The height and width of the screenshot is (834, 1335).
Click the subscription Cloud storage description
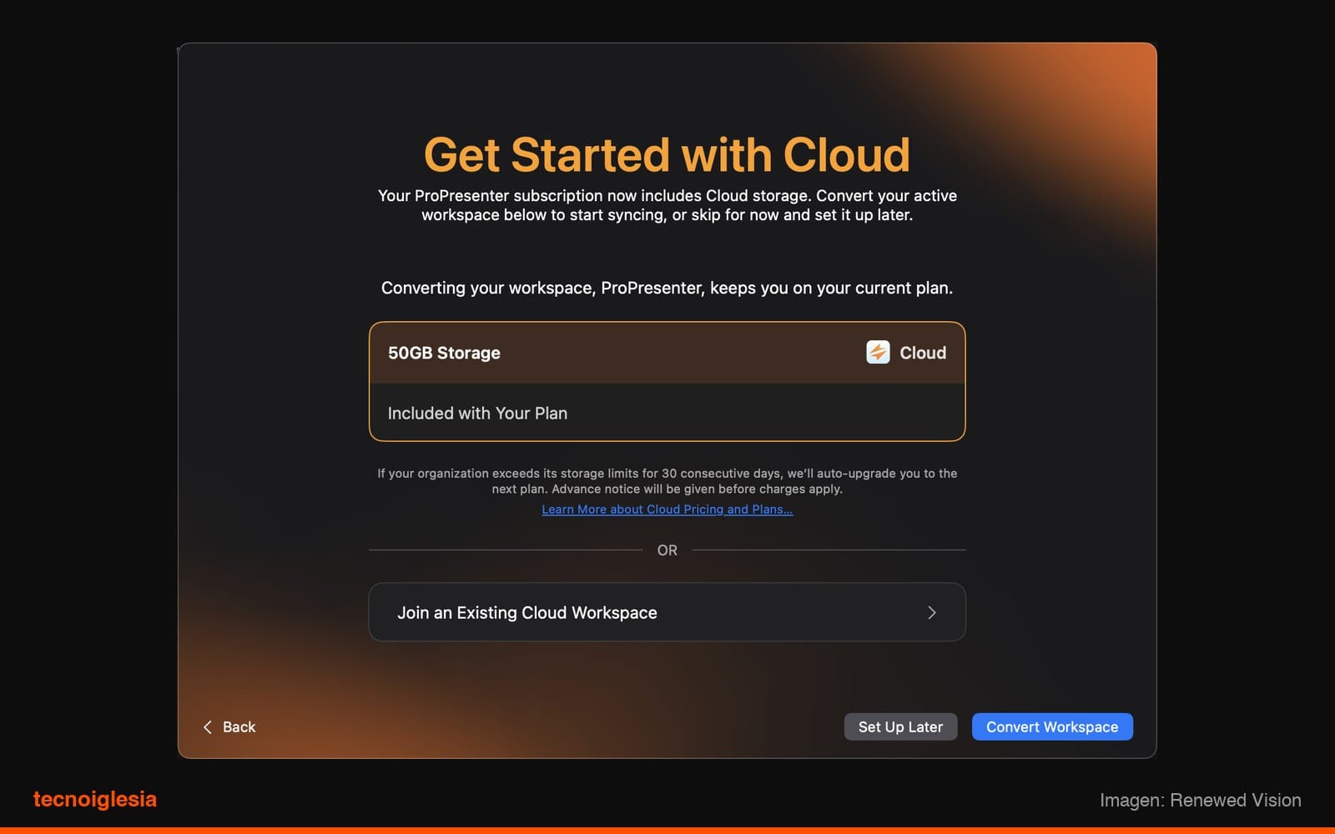(x=667, y=205)
